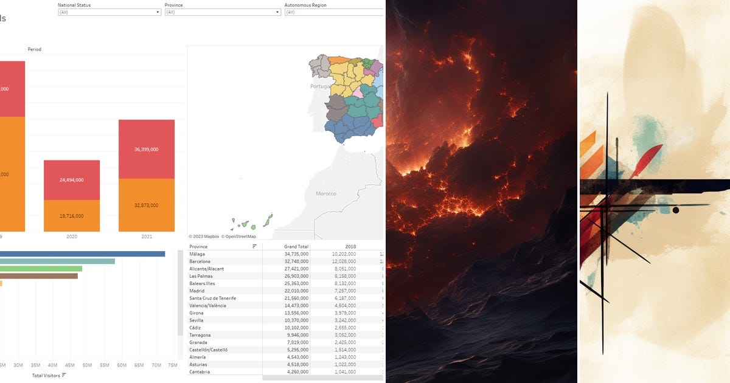Image resolution: width=730 pixels, height=383 pixels.
Task: Click the Period legend label
Action: 34,49
